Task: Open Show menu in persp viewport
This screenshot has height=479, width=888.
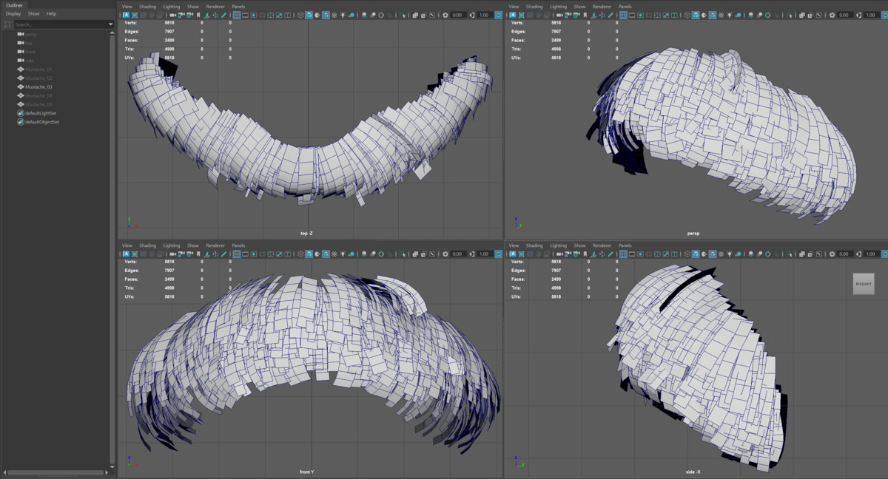Action: (x=579, y=6)
